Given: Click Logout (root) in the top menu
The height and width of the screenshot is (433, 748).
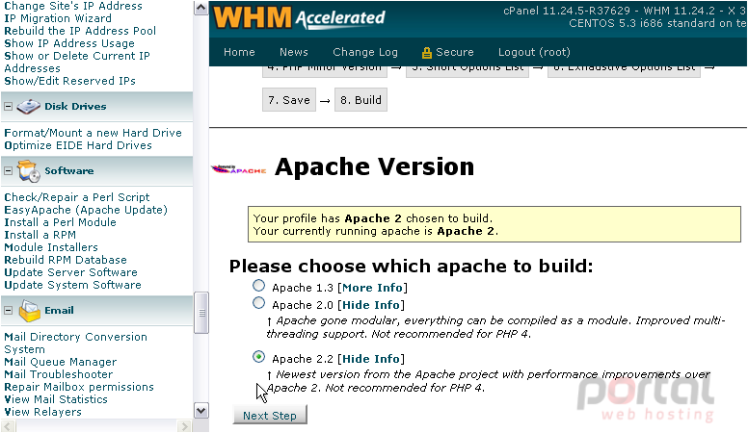Looking at the screenshot, I should click(534, 52).
